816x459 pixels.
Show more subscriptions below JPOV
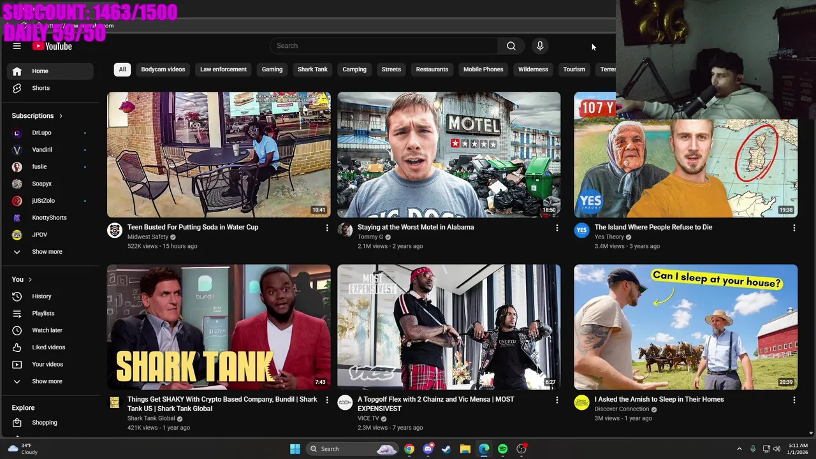(x=50, y=252)
